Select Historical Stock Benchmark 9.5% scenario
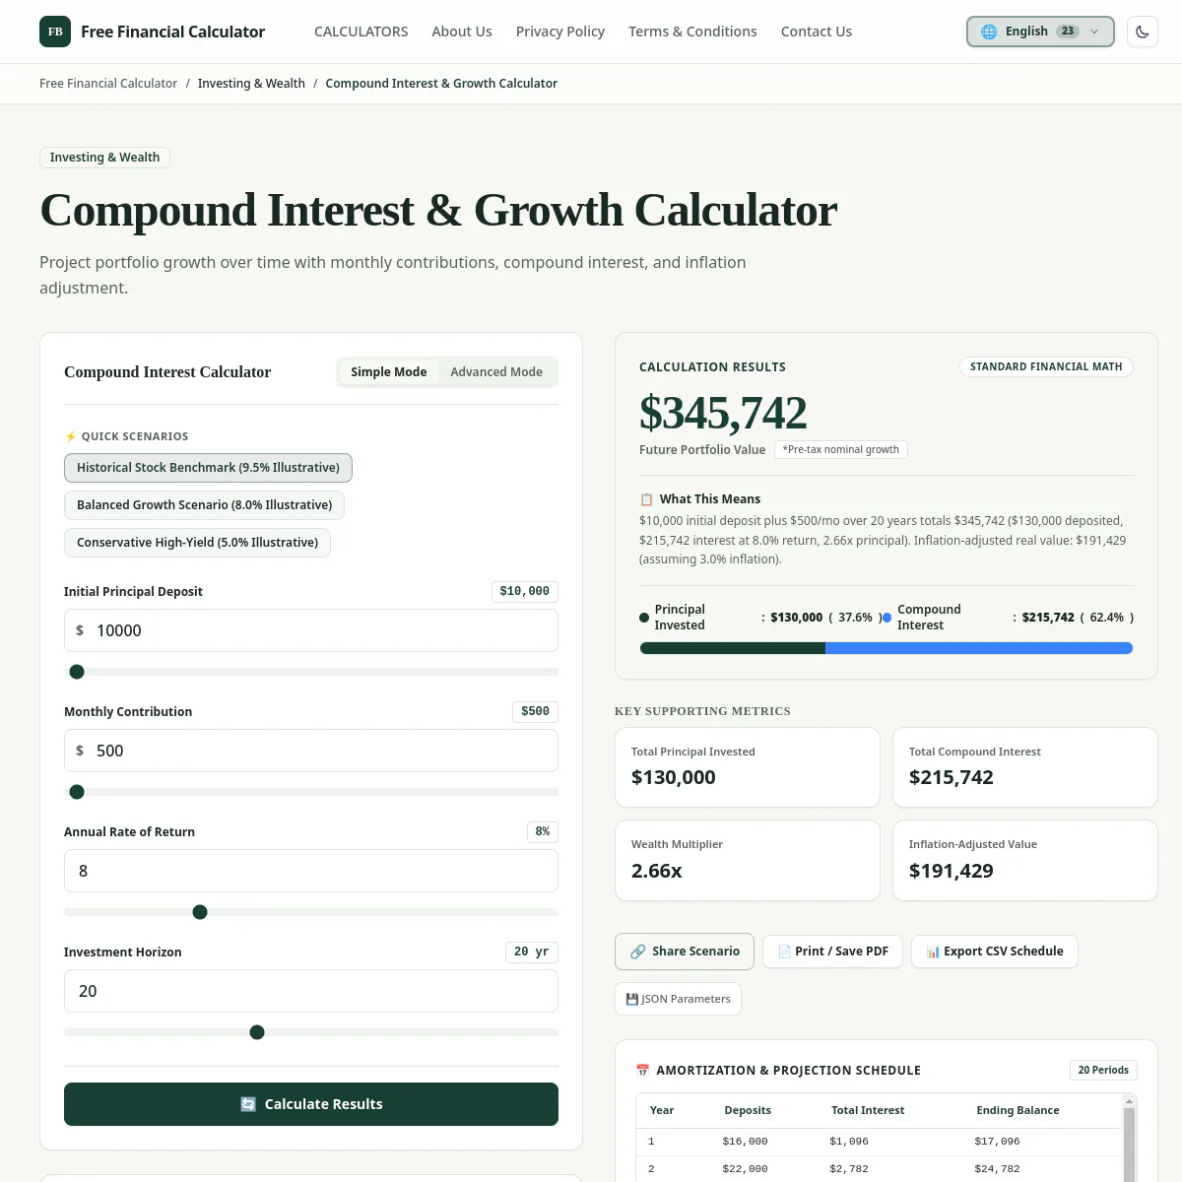 [208, 468]
